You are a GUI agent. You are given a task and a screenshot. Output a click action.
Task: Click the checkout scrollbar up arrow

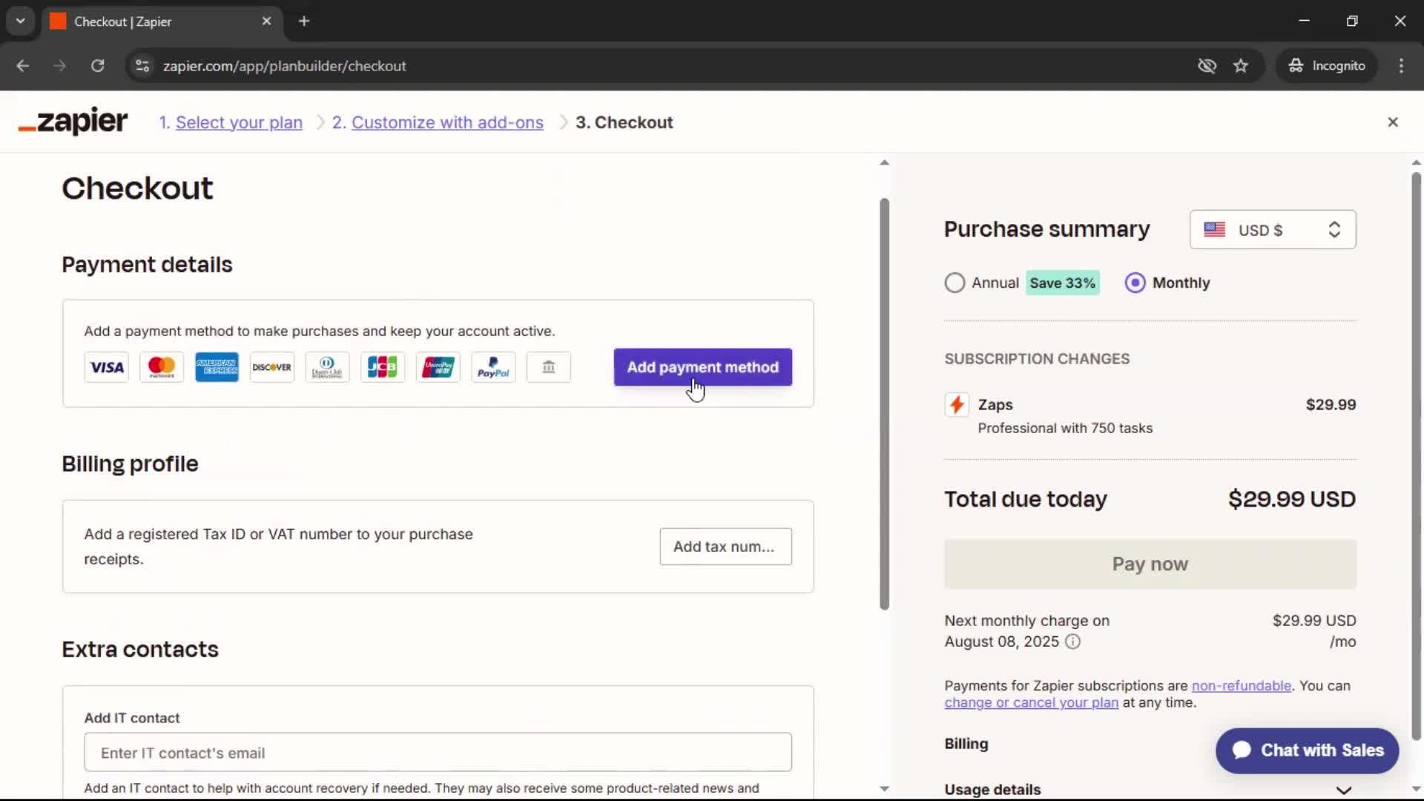tap(884, 162)
